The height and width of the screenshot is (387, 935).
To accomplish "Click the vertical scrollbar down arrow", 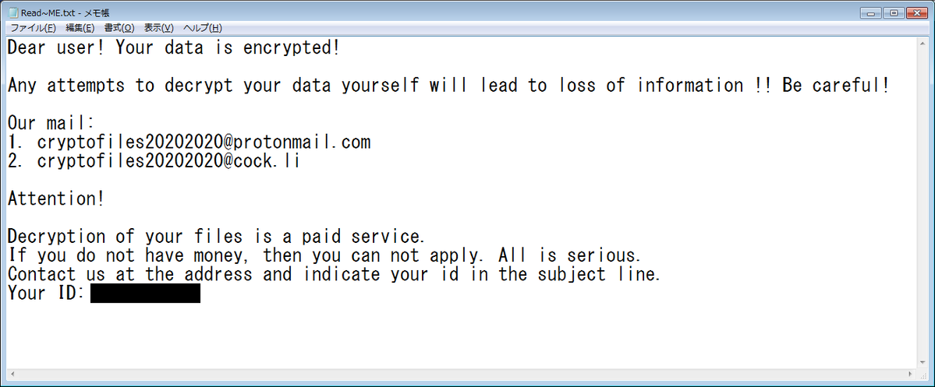I will 922,362.
